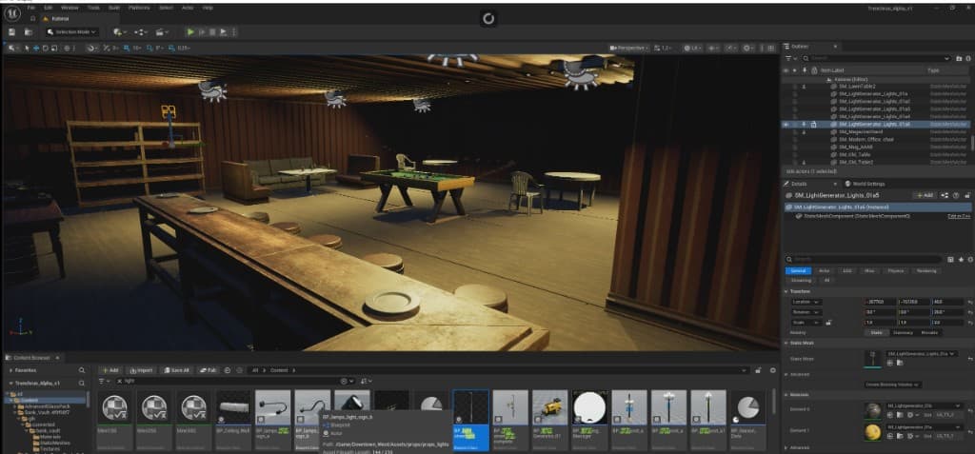Open the Element 0 material dropdown
This screenshot has height=454, width=975.
(x=925, y=405)
